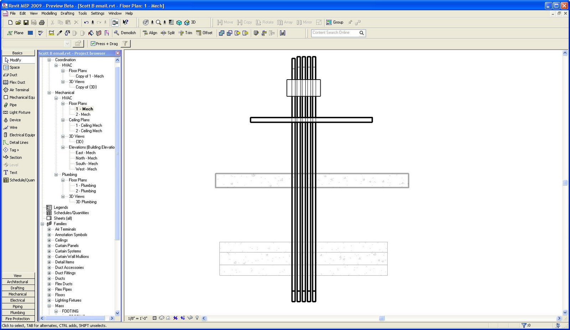Choose the Split tool
The width and height of the screenshot is (570, 330).
(x=168, y=33)
